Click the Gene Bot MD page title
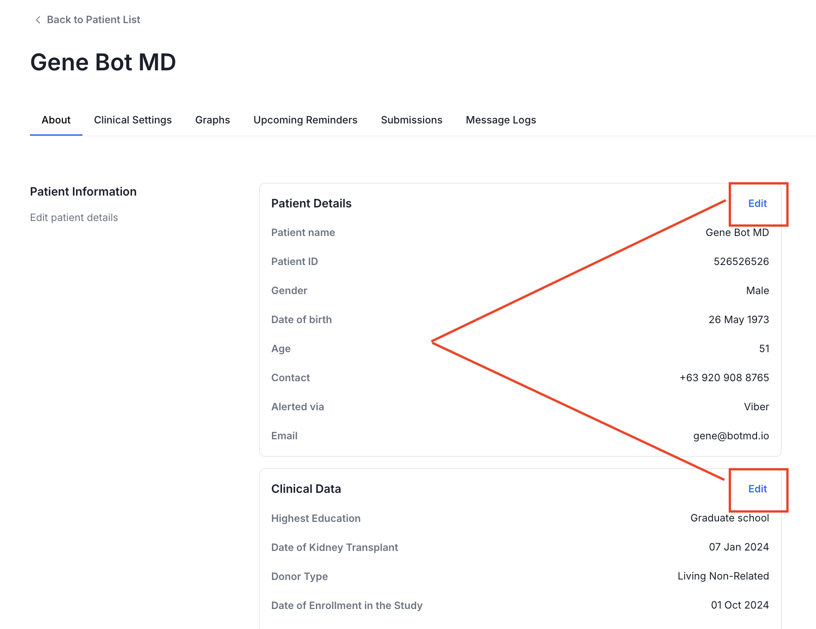The height and width of the screenshot is (629, 816). tap(103, 62)
